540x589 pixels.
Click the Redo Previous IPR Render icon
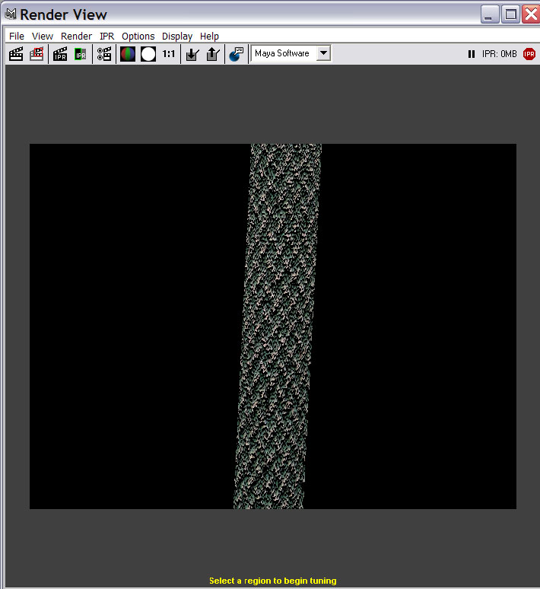coord(60,54)
